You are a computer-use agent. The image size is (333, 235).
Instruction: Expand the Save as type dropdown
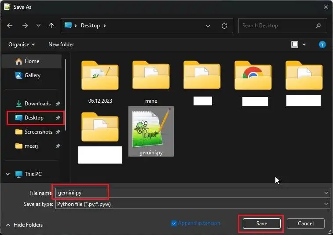point(326,204)
